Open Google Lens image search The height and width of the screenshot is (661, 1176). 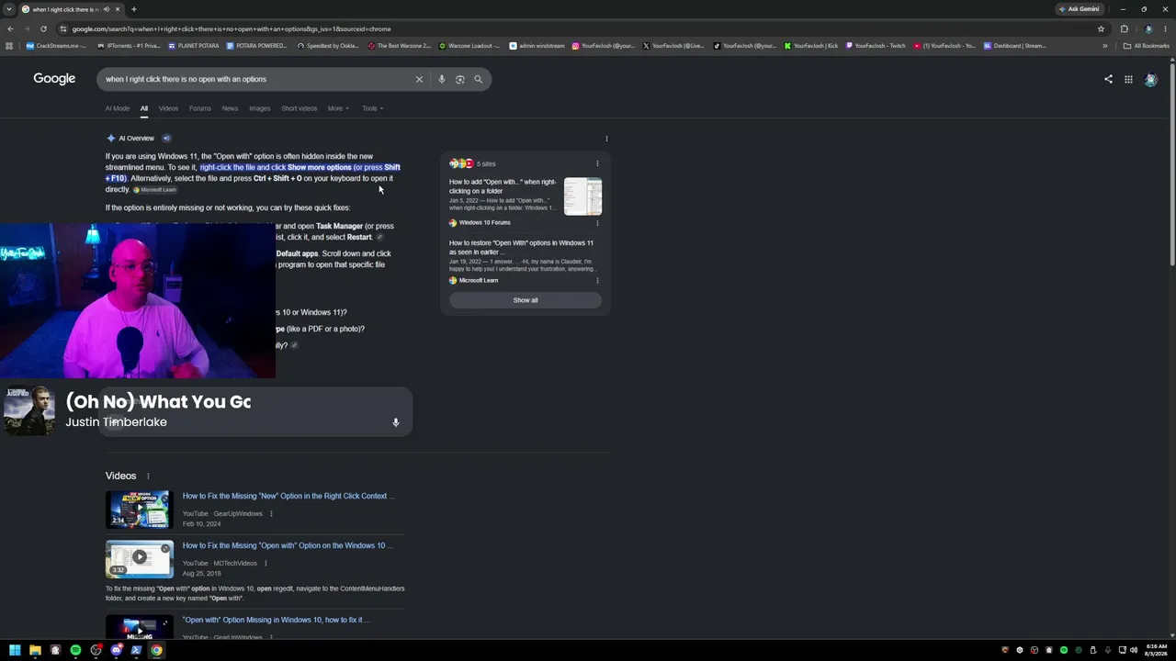click(x=460, y=80)
